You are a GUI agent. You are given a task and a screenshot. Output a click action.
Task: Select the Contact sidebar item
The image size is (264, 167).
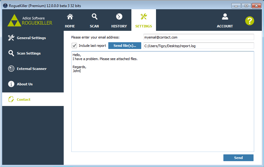(x=24, y=100)
